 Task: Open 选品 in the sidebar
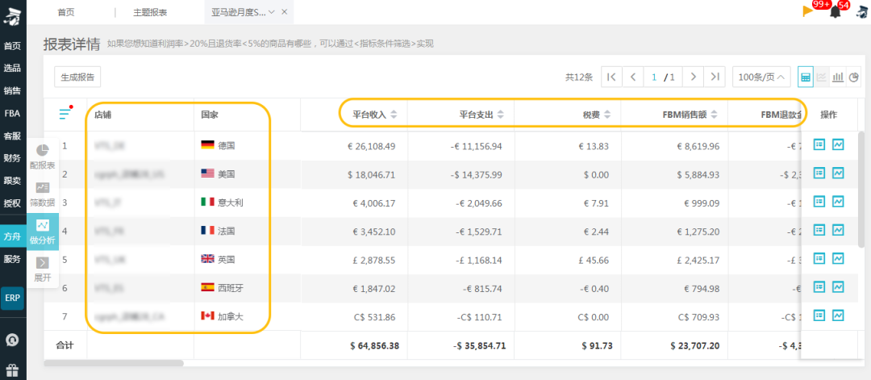pyautogui.click(x=12, y=68)
